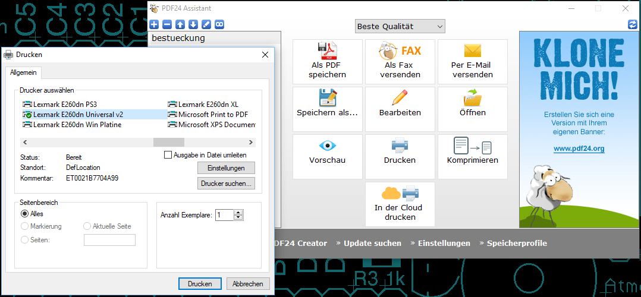
Task: Open the Beste Qualität dropdown
Action: [400, 27]
